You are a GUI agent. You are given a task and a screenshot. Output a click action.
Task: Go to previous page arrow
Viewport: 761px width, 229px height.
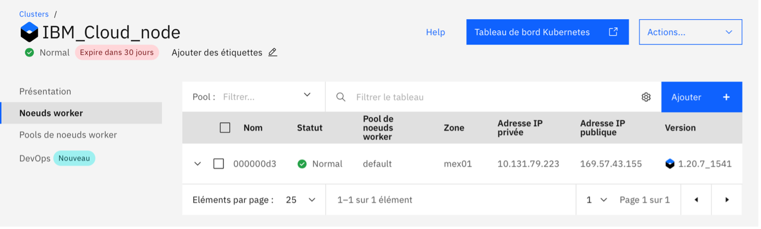[696, 200]
